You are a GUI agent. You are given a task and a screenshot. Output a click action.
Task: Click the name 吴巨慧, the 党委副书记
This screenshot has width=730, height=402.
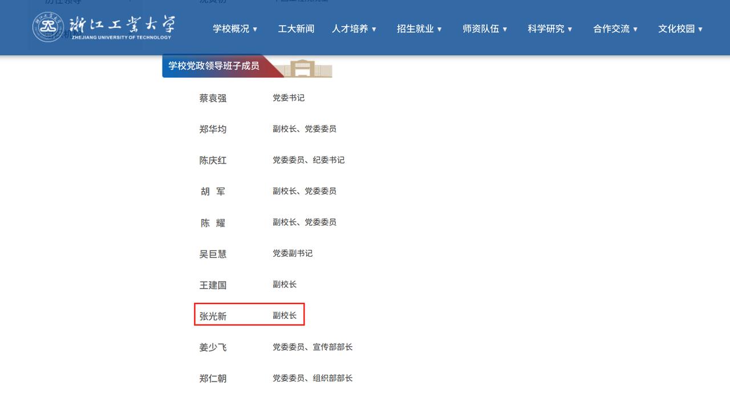click(213, 253)
